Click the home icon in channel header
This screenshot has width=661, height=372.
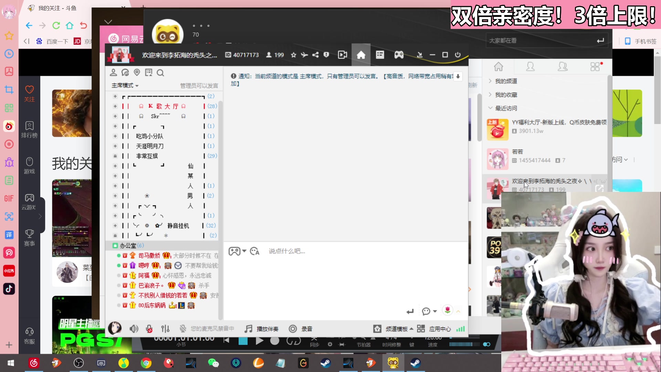(361, 54)
